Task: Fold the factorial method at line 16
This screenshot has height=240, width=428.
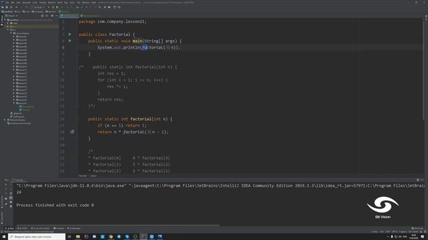Action: coord(78,119)
